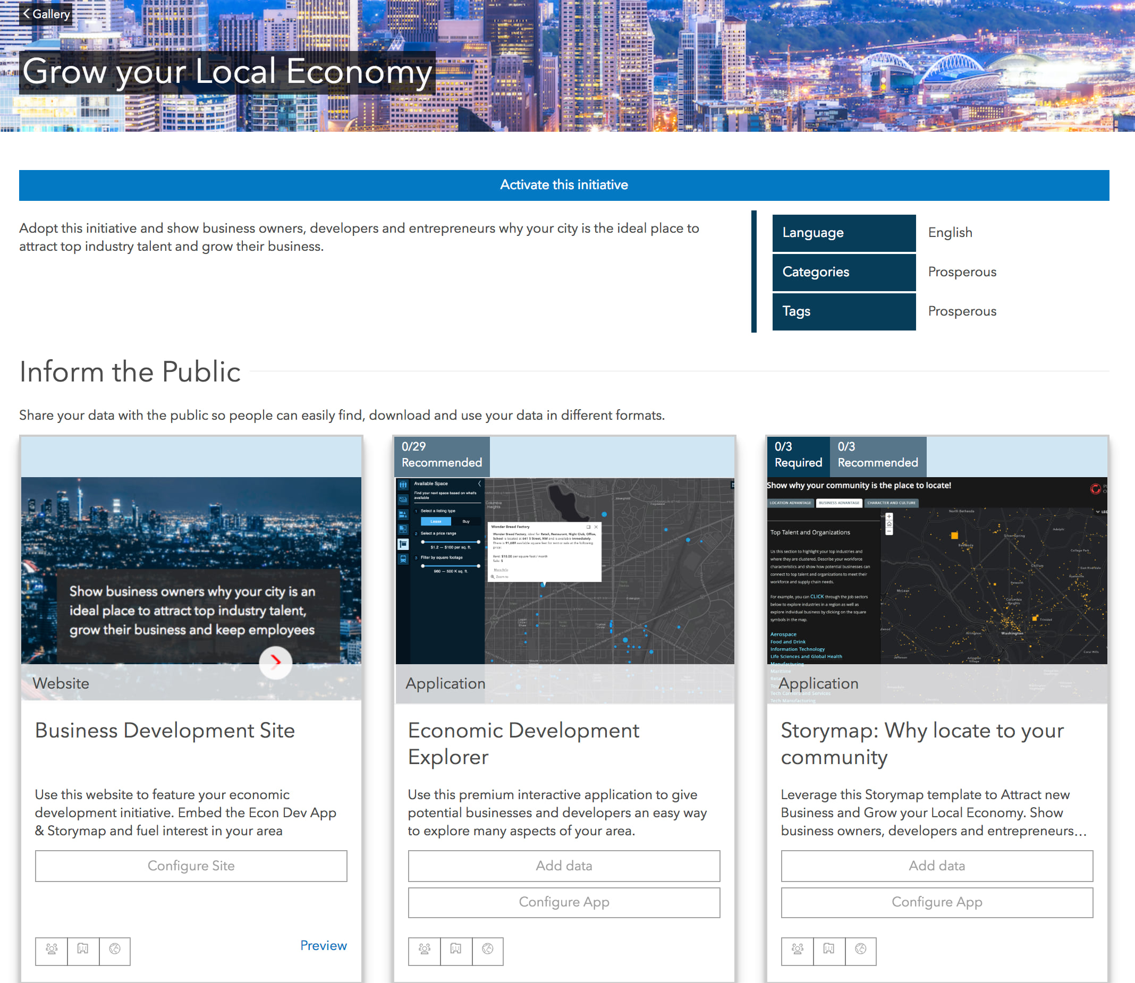This screenshot has height=983, width=1135.
Task: Click Add data under Economic Development Explorer
Action: click(x=563, y=866)
